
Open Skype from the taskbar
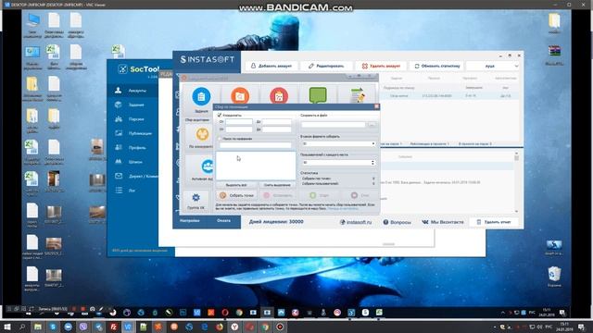pyautogui.click(x=53, y=327)
